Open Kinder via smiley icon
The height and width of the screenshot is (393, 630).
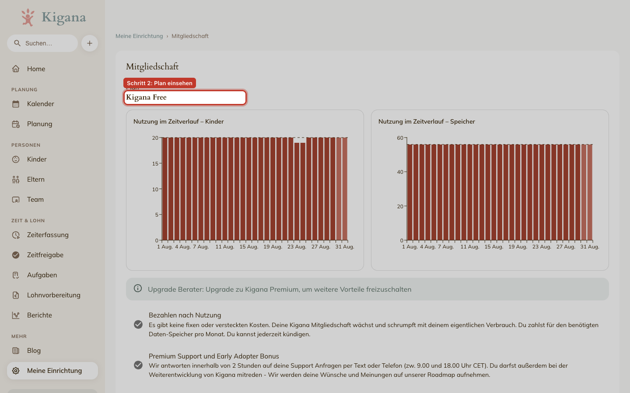(16, 159)
